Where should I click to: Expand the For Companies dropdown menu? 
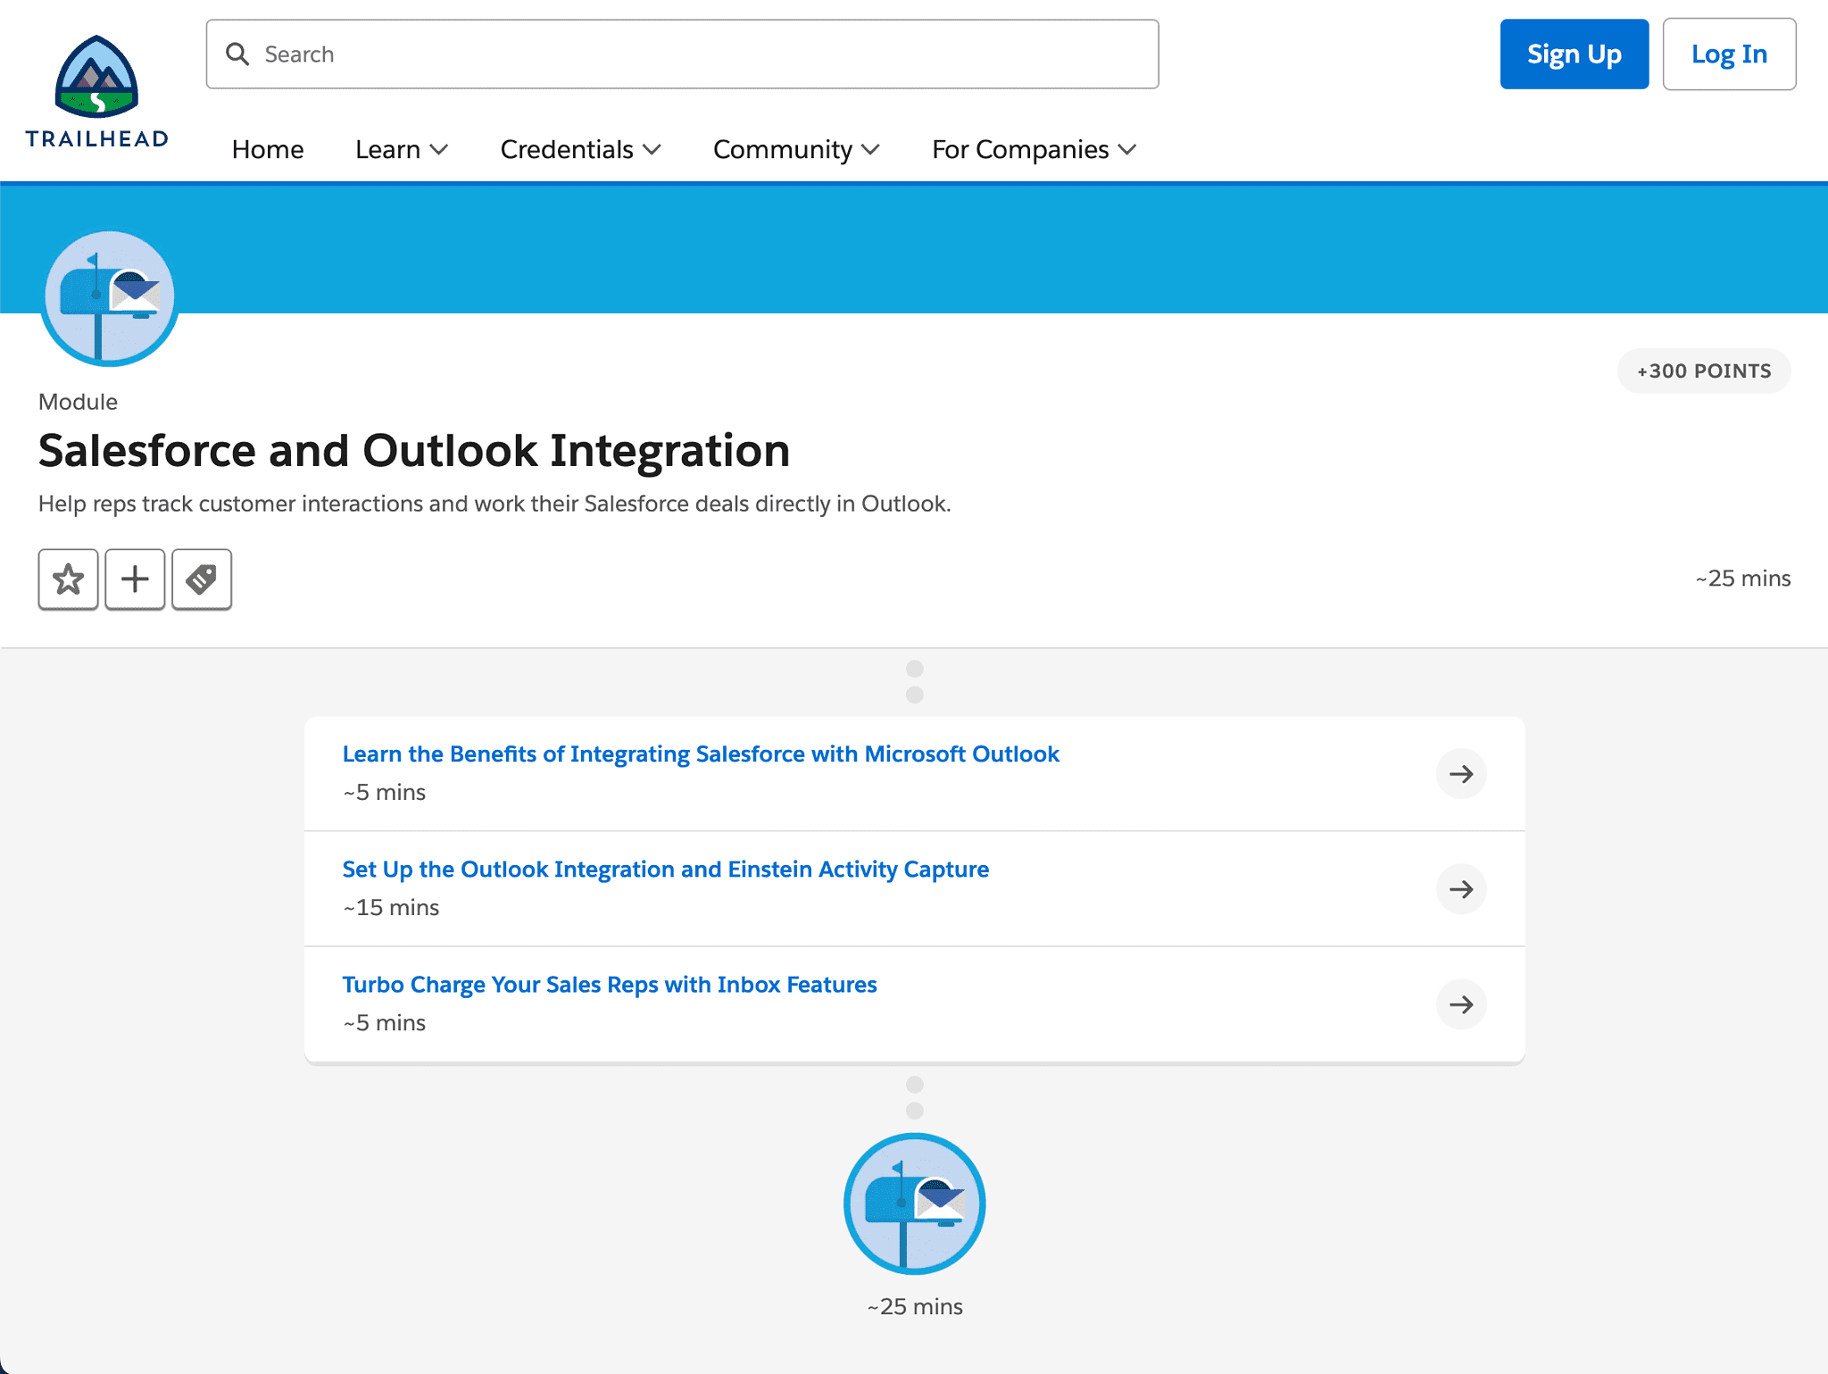(x=1034, y=149)
